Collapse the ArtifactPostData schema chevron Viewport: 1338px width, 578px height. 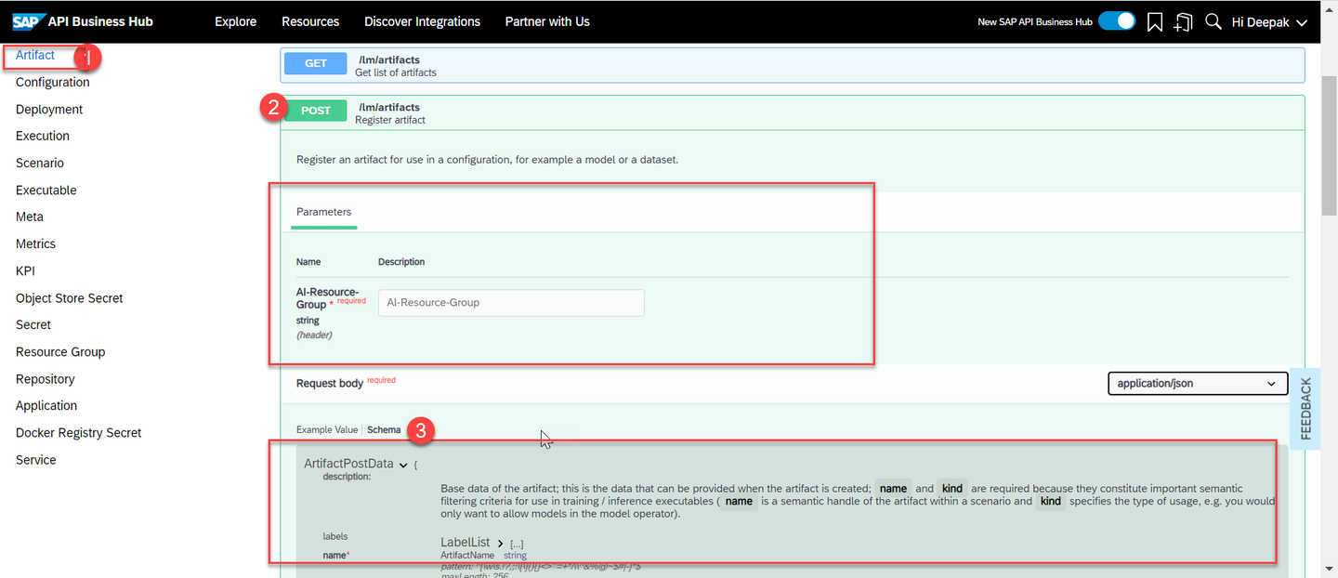point(403,465)
